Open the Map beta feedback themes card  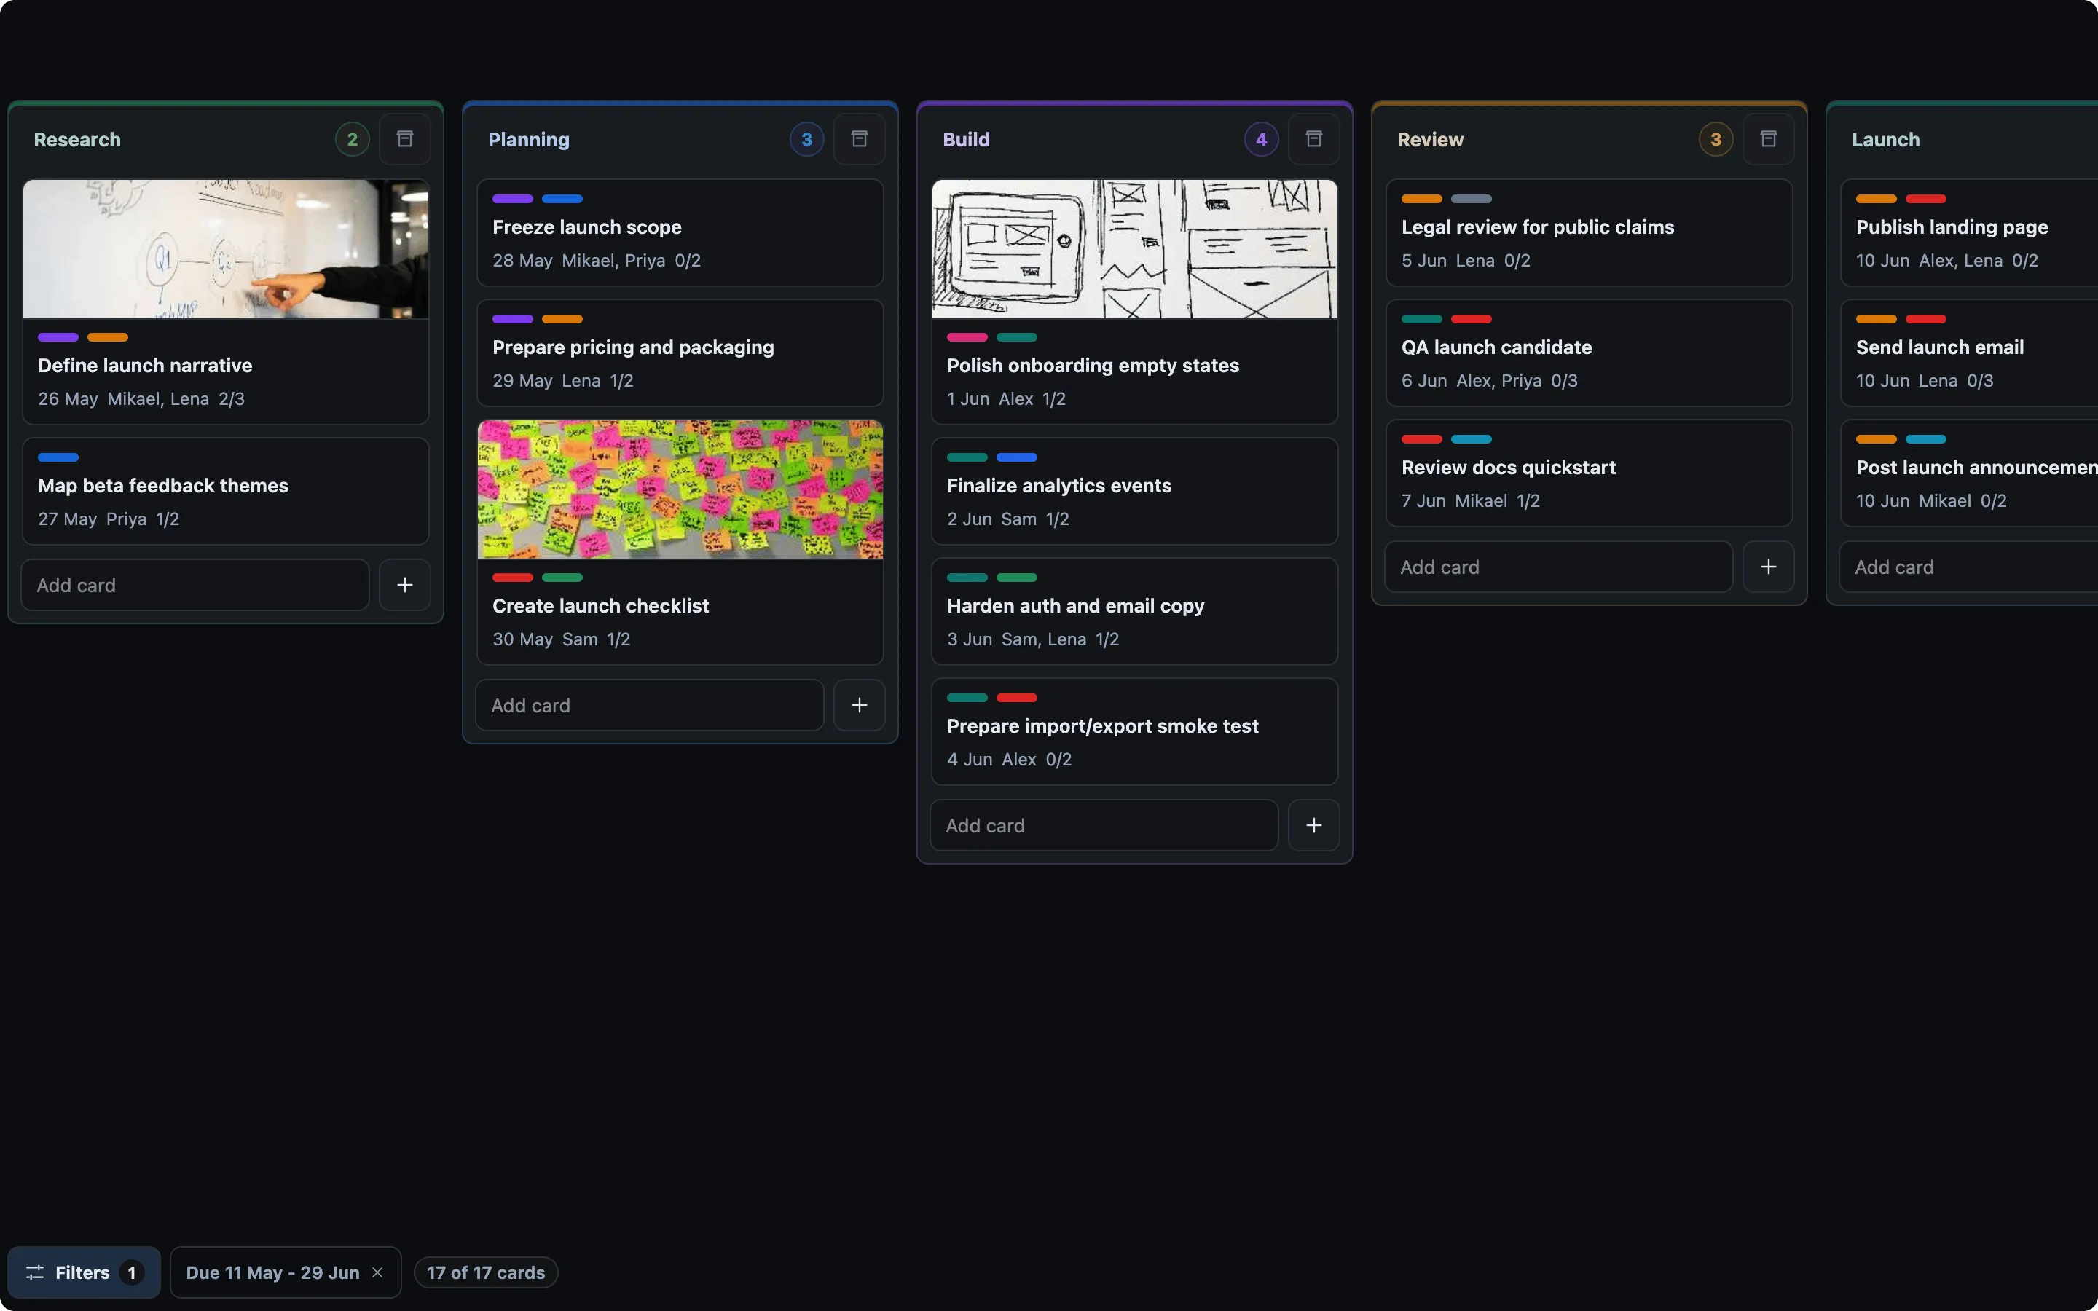225,491
